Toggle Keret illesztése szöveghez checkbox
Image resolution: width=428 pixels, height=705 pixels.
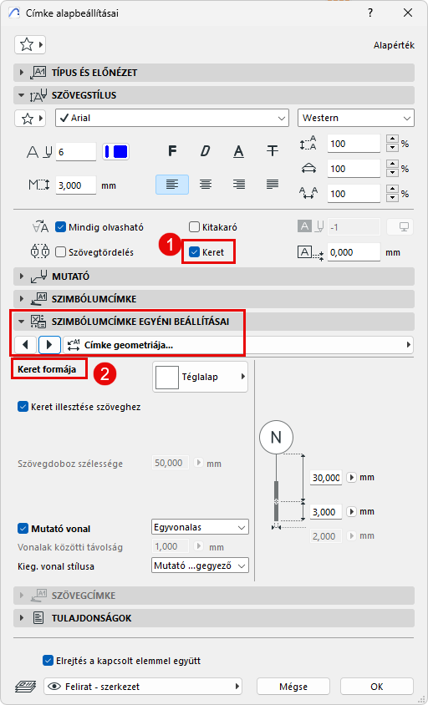pos(23,407)
